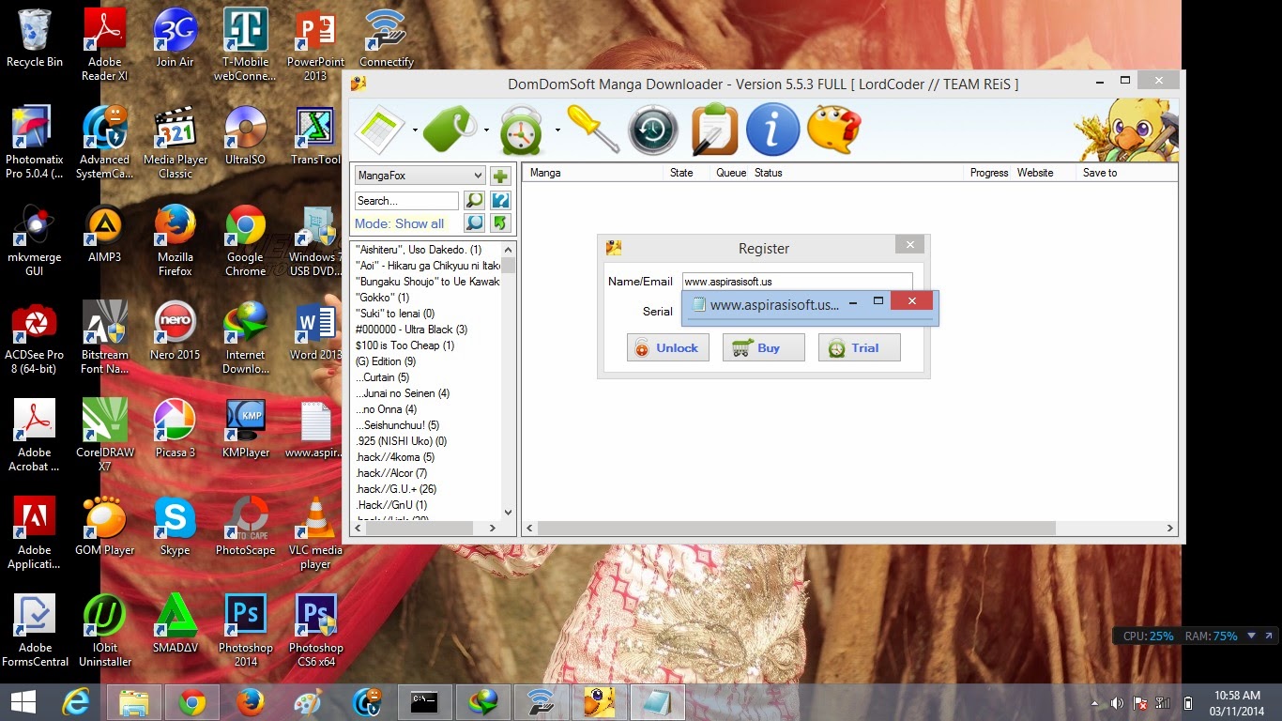Click VLC media player desktop icon
Image resolution: width=1282 pixels, height=721 pixels.
(x=315, y=532)
